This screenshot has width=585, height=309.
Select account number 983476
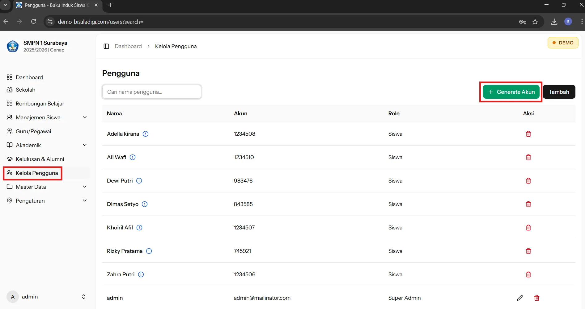(x=243, y=181)
